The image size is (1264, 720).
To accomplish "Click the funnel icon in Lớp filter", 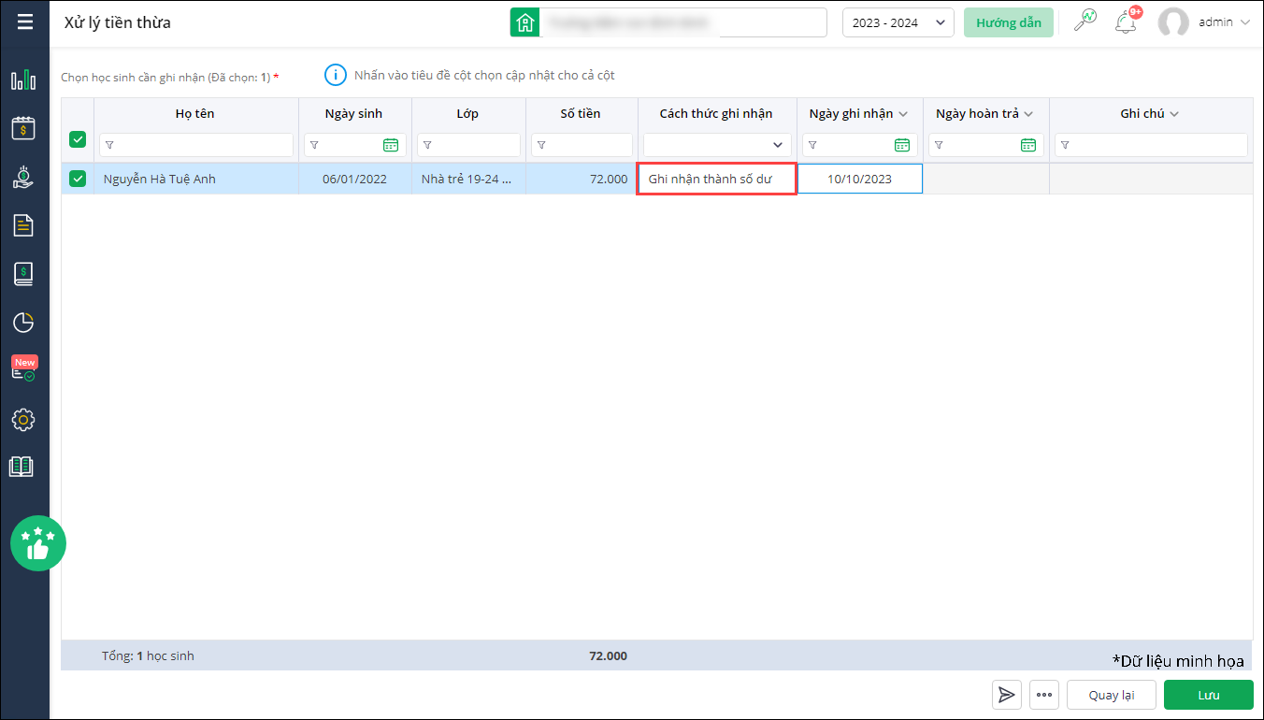I will [427, 145].
